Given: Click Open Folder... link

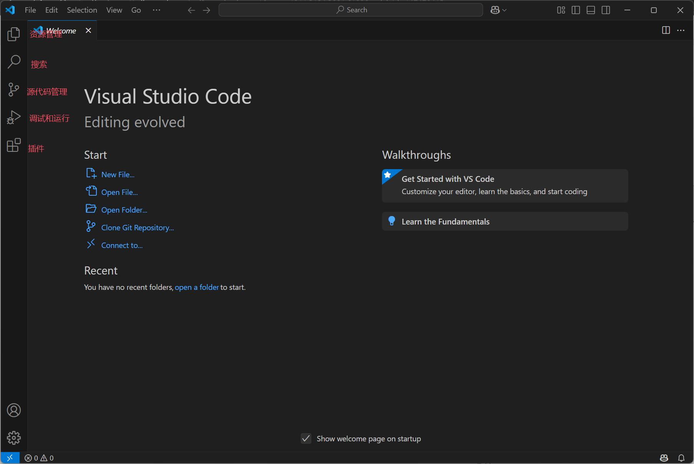Looking at the screenshot, I should click(x=124, y=210).
